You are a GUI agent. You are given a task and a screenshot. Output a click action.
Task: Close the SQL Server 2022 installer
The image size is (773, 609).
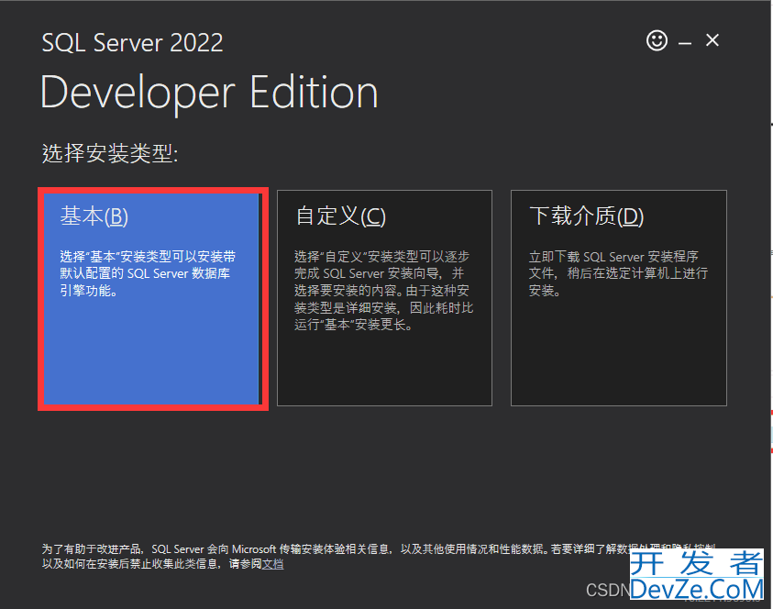712,40
